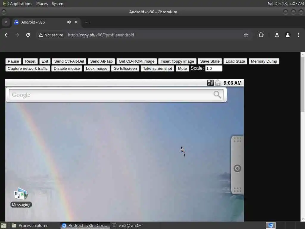
Task: Click the Reset button
Action: click(30, 61)
